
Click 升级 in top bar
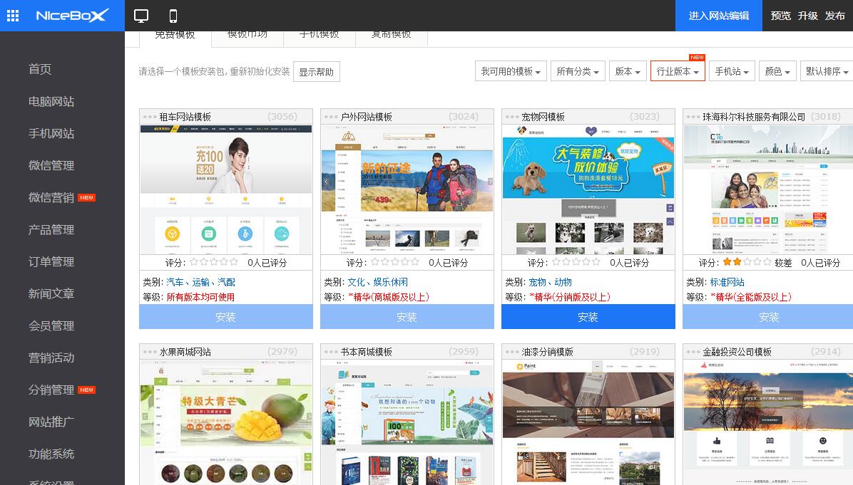click(808, 16)
